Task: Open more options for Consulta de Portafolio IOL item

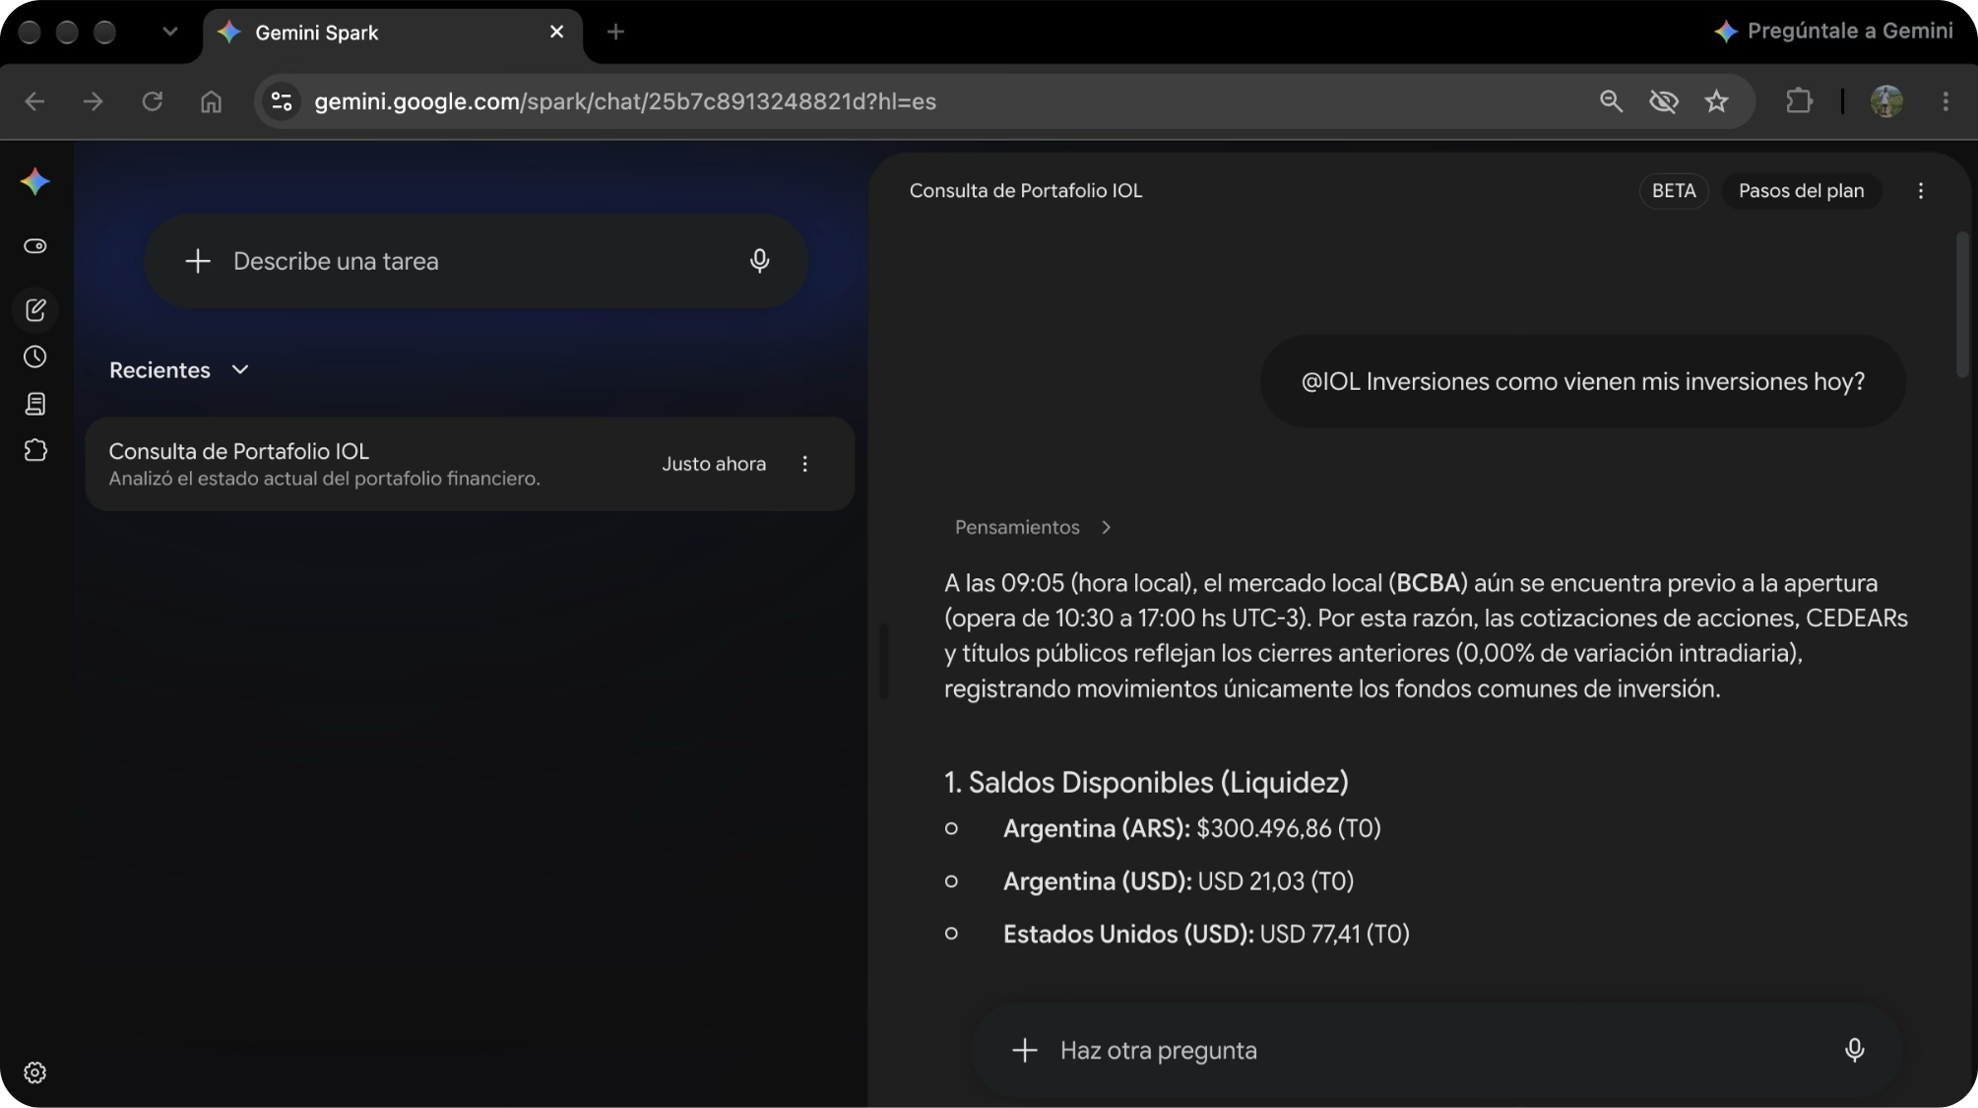Action: [x=805, y=464]
